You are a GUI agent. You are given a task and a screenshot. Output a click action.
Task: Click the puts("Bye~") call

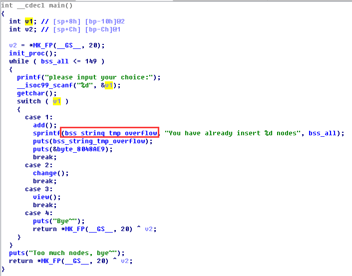click(59, 221)
